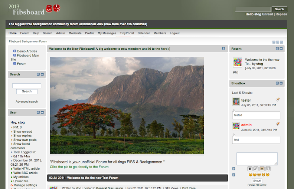Click Show 50 latest under the Shoutbox
This screenshot has height=189, width=294.
coord(257,185)
